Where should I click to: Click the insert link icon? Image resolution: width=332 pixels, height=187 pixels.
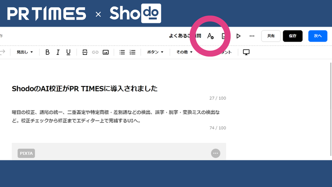point(95,52)
